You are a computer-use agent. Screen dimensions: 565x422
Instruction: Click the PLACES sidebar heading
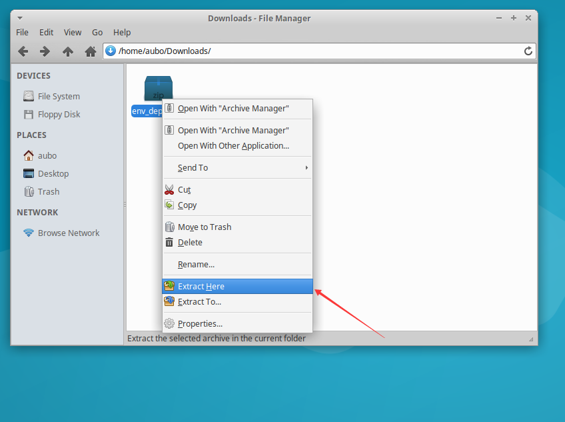(32, 135)
